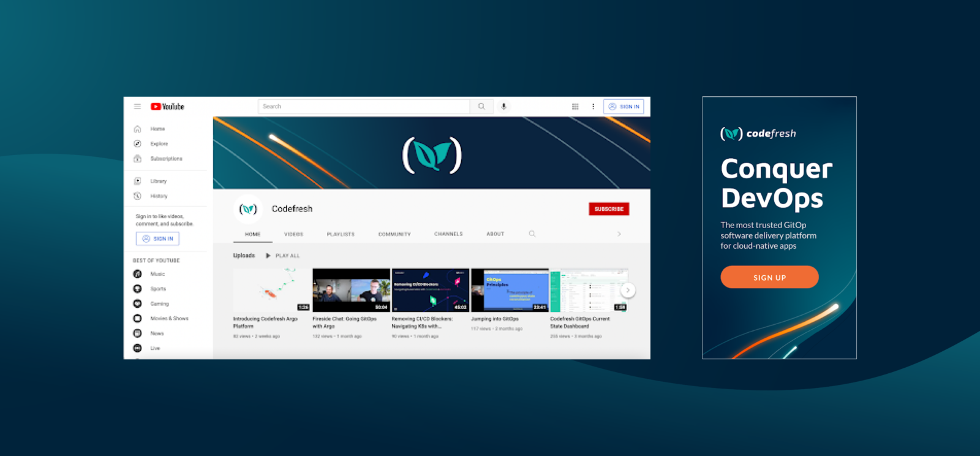Open YouTube apps grid icon

[x=575, y=107]
